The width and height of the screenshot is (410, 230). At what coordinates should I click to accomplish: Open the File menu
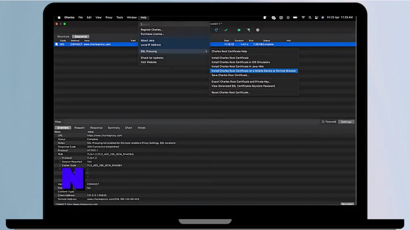click(x=80, y=18)
